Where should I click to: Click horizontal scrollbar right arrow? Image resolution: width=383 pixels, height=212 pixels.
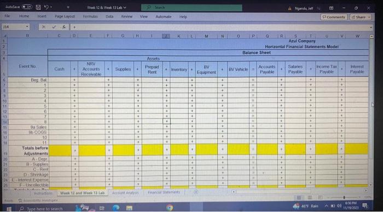pos(366,190)
